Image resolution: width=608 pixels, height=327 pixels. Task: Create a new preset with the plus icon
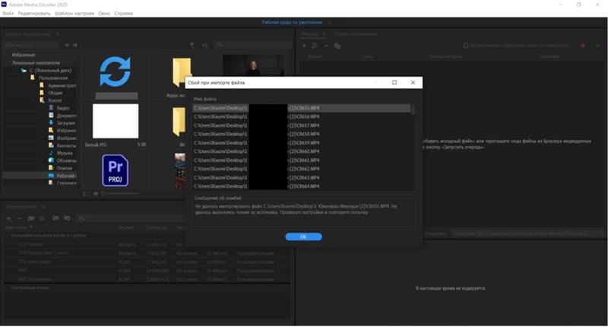tap(9, 218)
